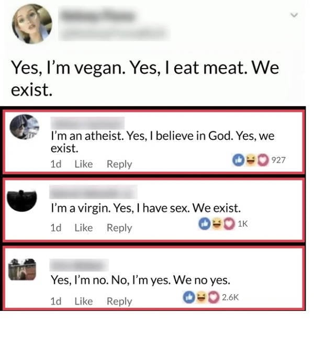Viewport: 314px width, 346px height.
Task: Open the 2.6K reactions count
Action: coord(230,297)
